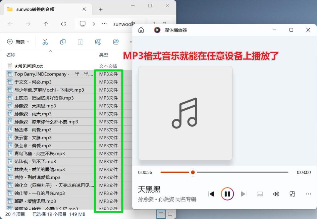Image resolution: width=317 pixels, height=219 pixels.
Task: Maximize the File Explorer window
Action: pos(150,6)
